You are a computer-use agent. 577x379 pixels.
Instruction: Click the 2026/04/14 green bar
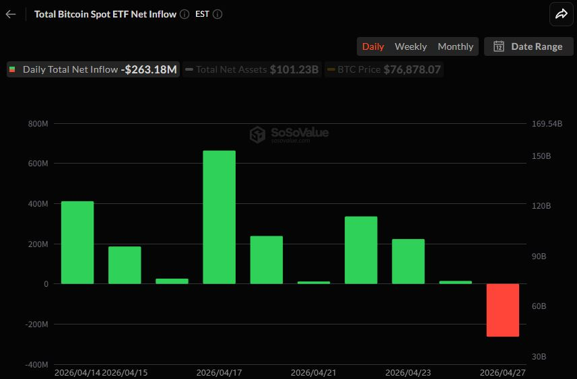[77, 242]
